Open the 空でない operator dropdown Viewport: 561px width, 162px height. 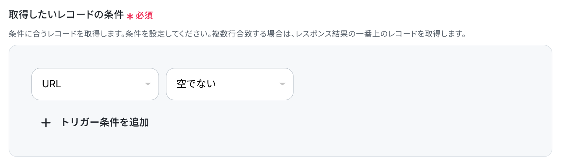tap(229, 84)
